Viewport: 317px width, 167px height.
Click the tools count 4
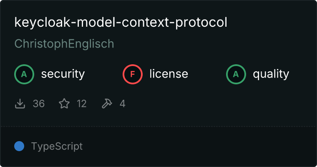coord(123,104)
